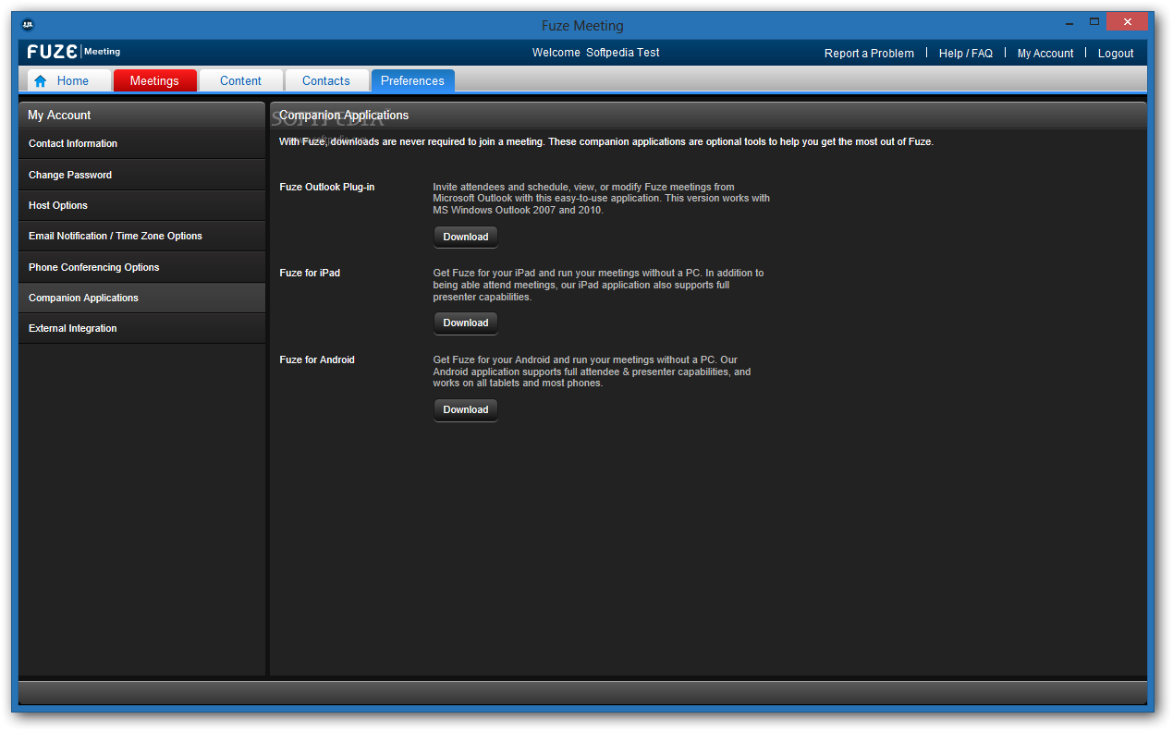Select the Preferences tab
1173x731 pixels.
pos(412,81)
